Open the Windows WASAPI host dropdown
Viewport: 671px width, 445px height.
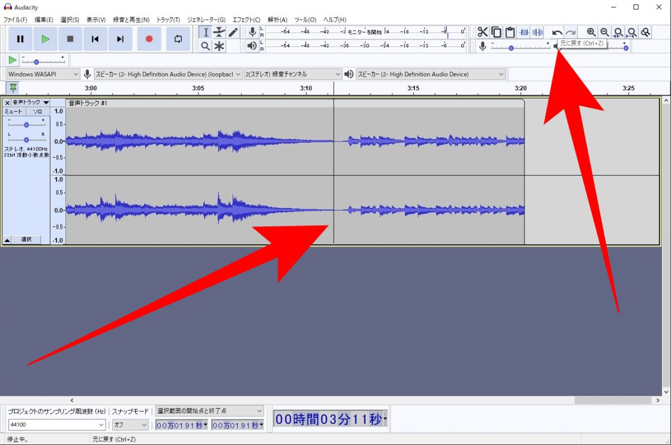coord(44,74)
